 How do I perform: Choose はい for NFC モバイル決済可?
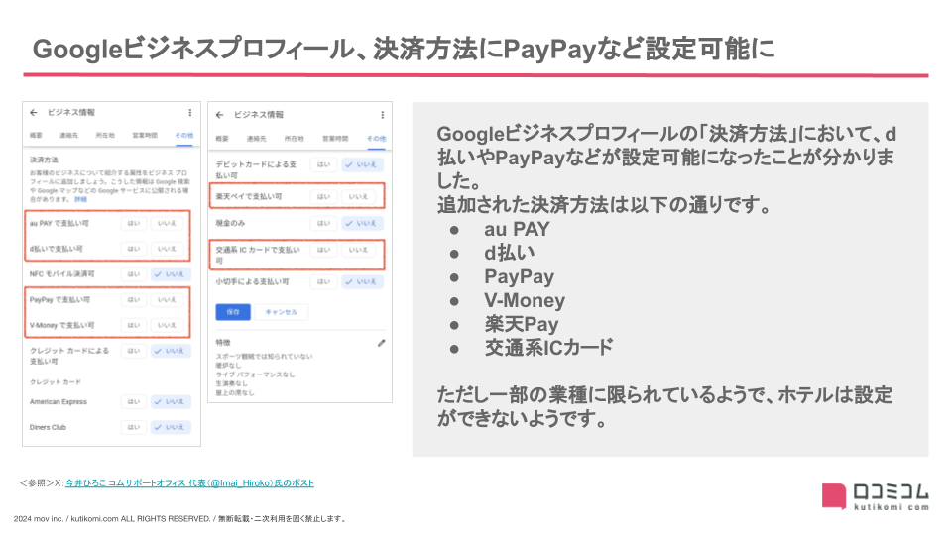click(134, 274)
